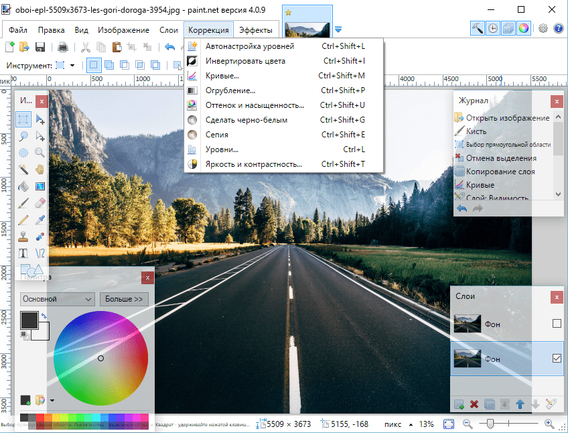Screen dimensions: 568x433
Task: Open the units dropdown next to пикс
Action: 411,424
